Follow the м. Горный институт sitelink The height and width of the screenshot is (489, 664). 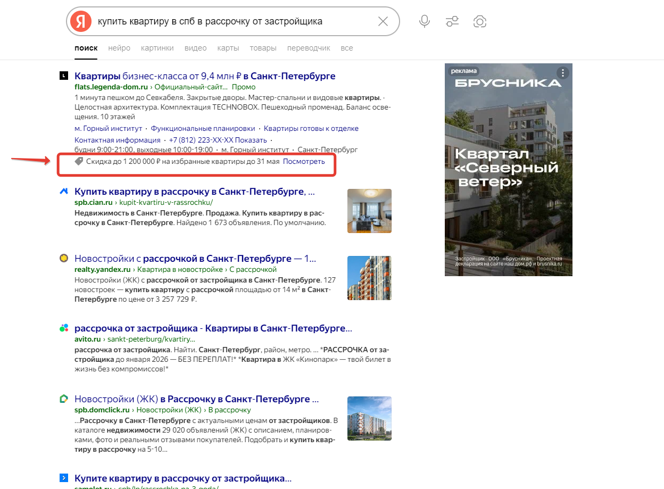coord(109,128)
